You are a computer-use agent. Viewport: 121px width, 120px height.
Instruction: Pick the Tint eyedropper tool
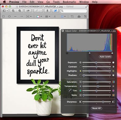click(70, 91)
